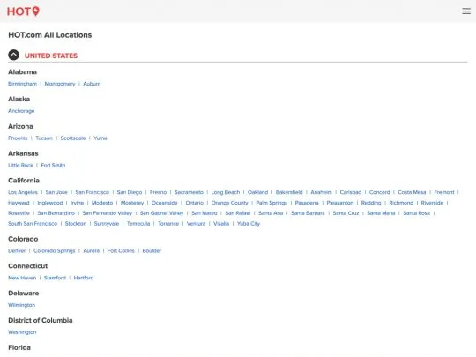Viewport: 476px width, 357px height.
Task: Go to the Modesto location
Action: [x=102, y=203]
